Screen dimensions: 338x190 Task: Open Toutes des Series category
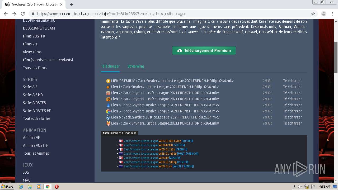click(37, 118)
